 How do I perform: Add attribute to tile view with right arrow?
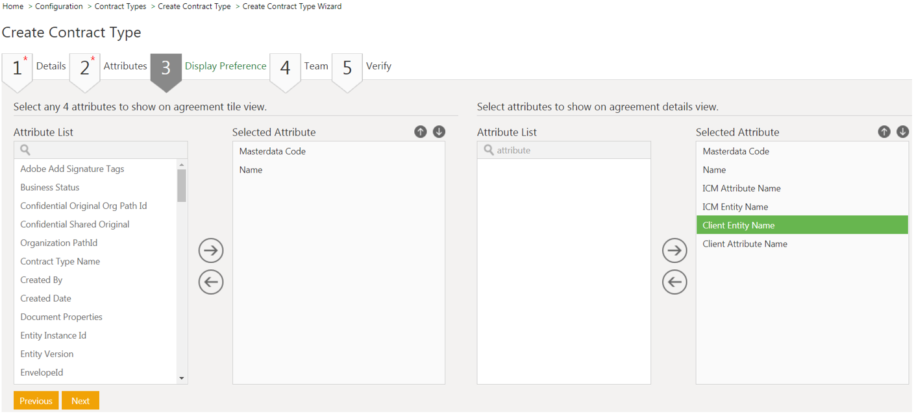[x=211, y=250]
